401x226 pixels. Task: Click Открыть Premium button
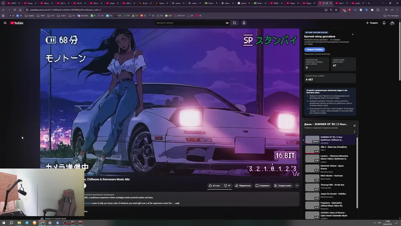[315, 50]
